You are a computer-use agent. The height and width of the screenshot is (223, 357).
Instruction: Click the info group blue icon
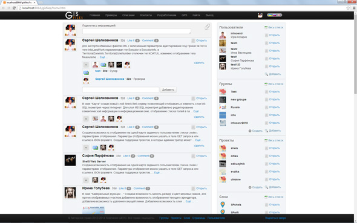click(x=223, y=115)
